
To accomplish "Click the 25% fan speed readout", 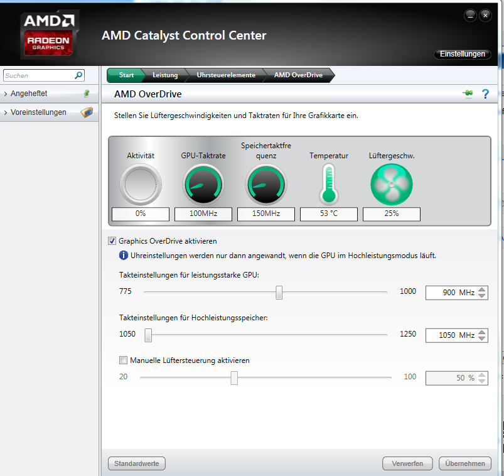I will 391,214.
